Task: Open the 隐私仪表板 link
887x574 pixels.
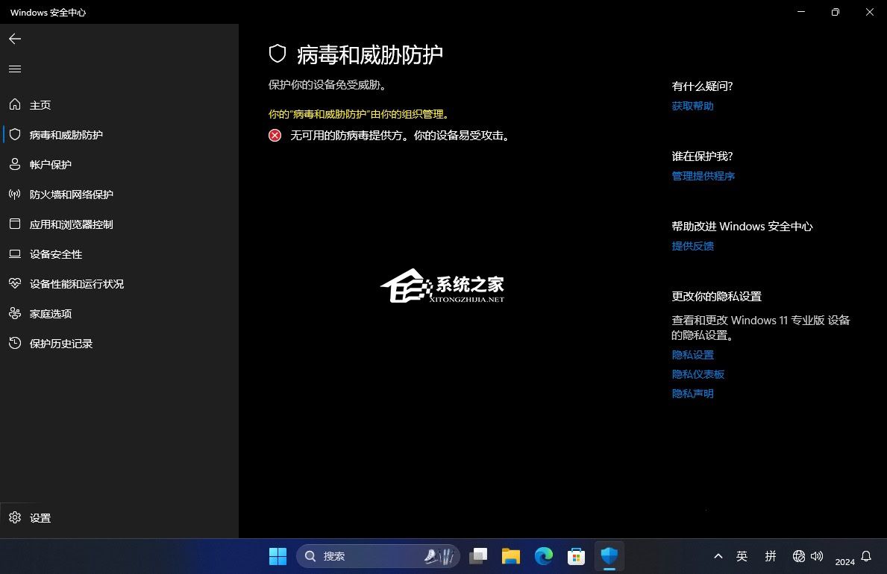Action: click(x=698, y=373)
